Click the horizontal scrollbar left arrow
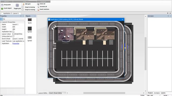 point(67,93)
